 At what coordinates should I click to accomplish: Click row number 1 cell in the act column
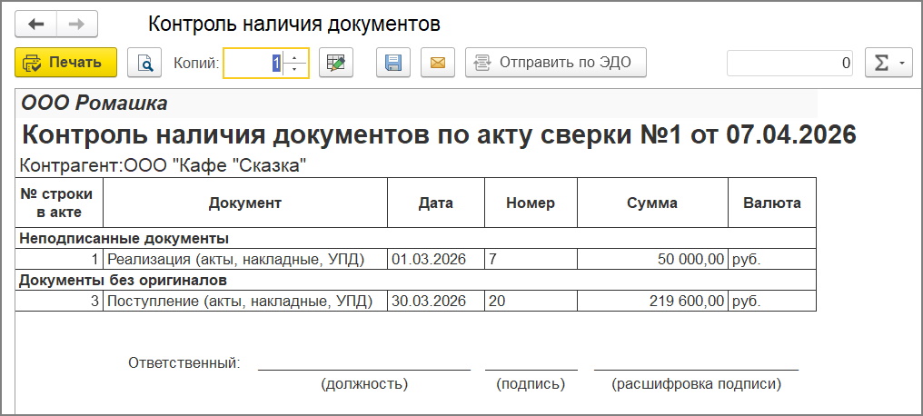pos(59,260)
